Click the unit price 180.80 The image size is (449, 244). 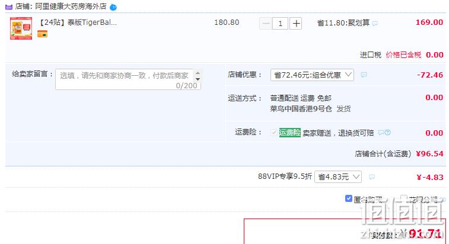click(227, 23)
